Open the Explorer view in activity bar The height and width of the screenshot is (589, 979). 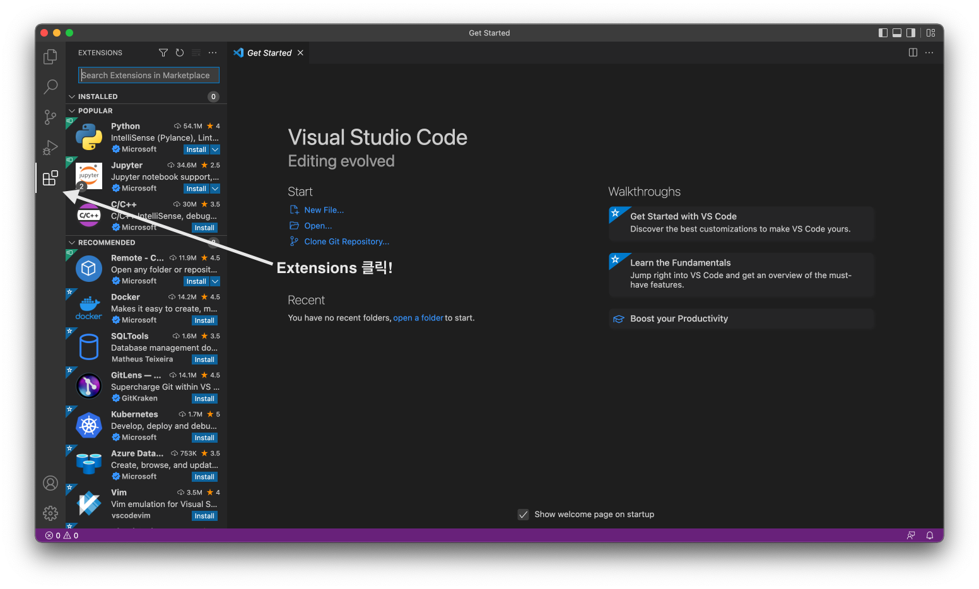[50, 57]
